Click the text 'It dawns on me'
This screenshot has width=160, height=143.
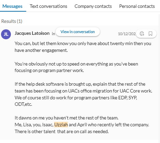coord(30,118)
